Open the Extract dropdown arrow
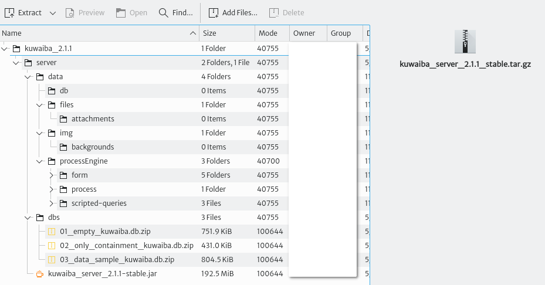The width and height of the screenshot is (545, 285). pos(52,13)
